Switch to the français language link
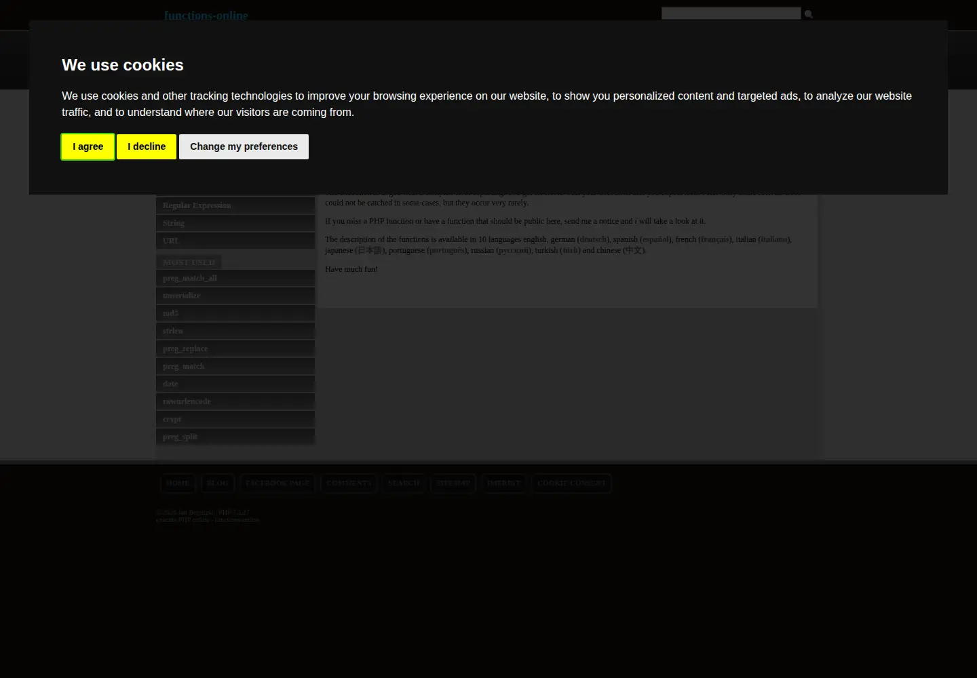 tap(715, 239)
